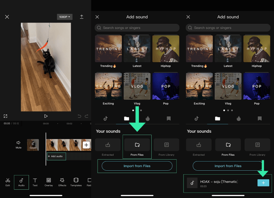Viewport: 274px width, 198px height.
Task: Switch to bookmark tab in right screen
Action: [260, 118]
